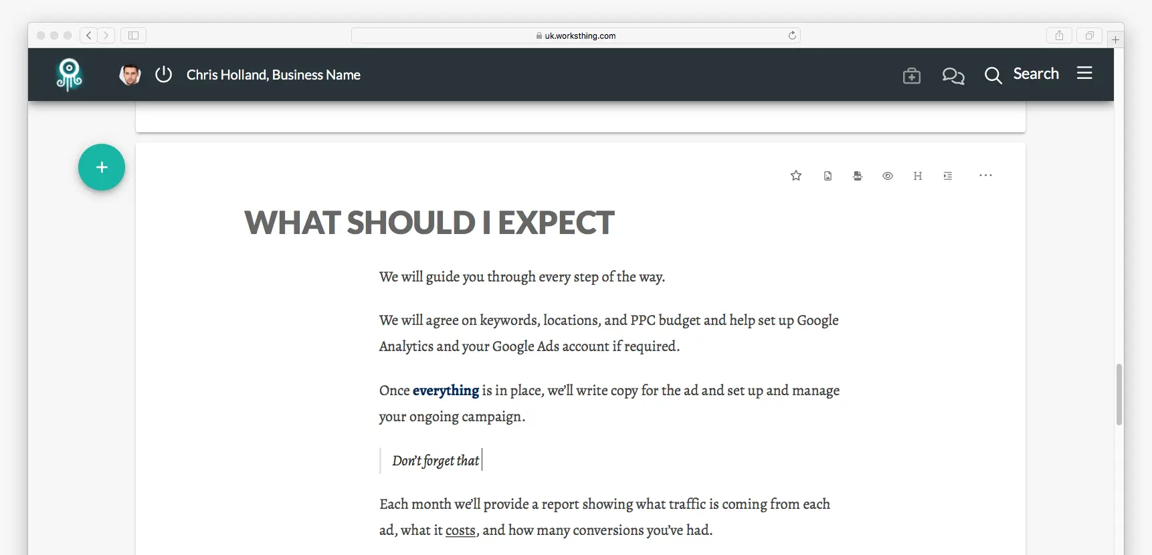Click the image file icon in section toolbar
The width and height of the screenshot is (1152, 555).
click(828, 176)
